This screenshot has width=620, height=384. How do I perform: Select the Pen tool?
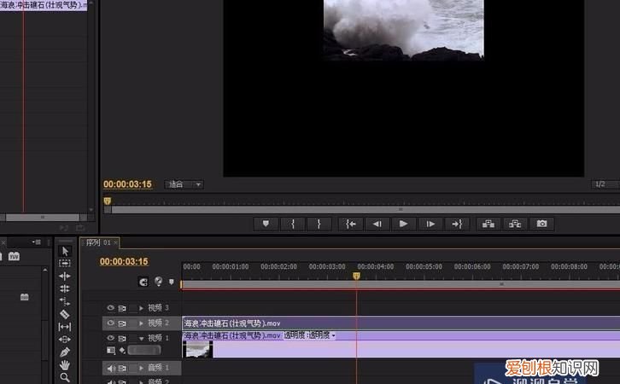coord(65,352)
